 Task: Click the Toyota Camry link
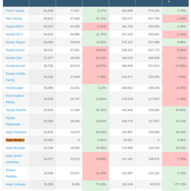pos(15,50)
